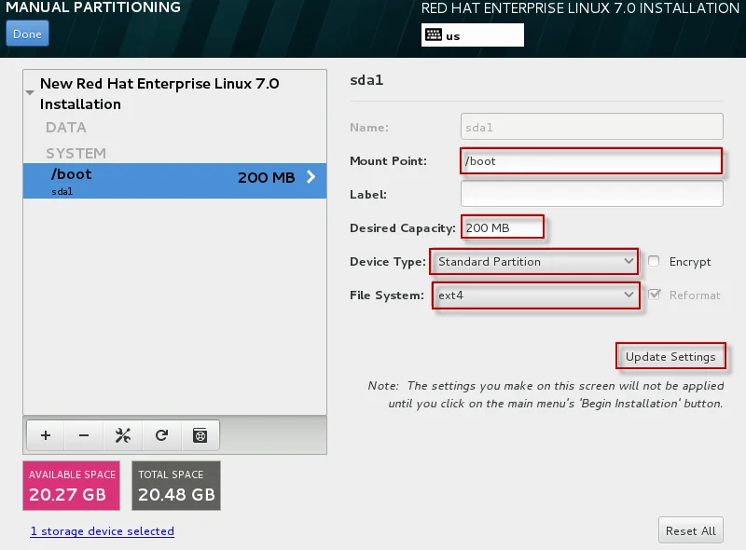Image resolution: width=746 pixels, height=550 pixels.
Task: Click the Update Settings button
Action: click(670, 357)
